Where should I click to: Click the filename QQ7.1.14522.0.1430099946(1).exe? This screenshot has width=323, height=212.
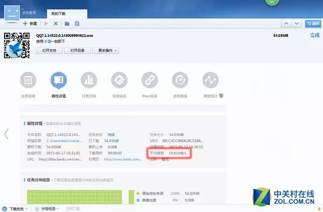(x=65, y=35)
